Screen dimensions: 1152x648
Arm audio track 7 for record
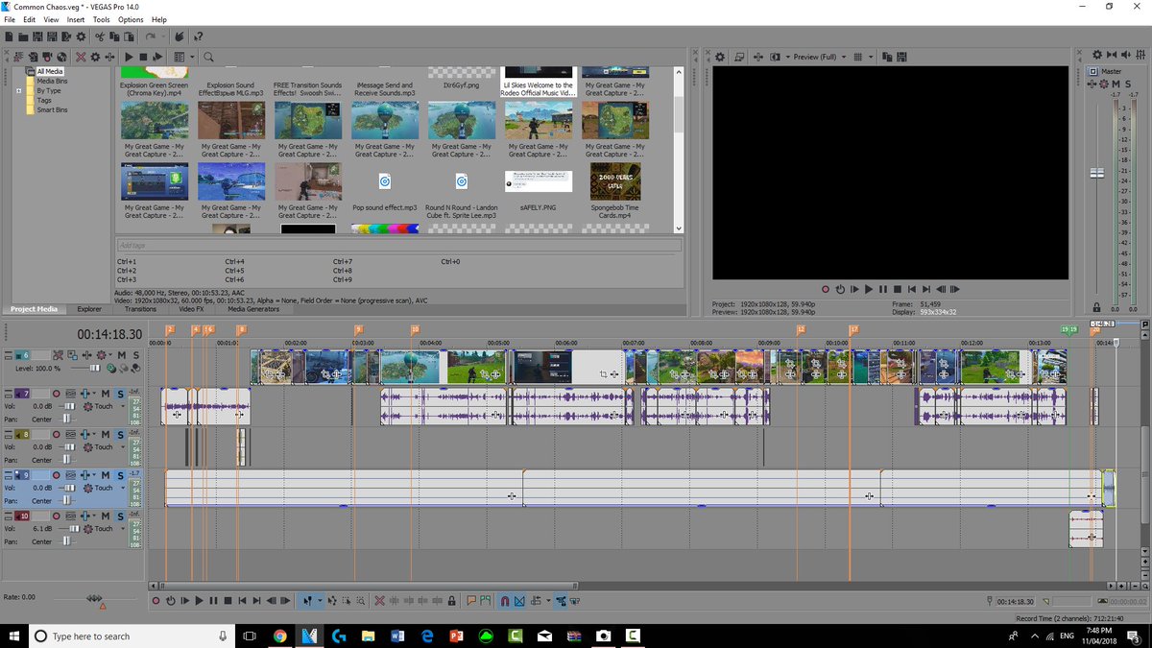click(x=57, y=394)
